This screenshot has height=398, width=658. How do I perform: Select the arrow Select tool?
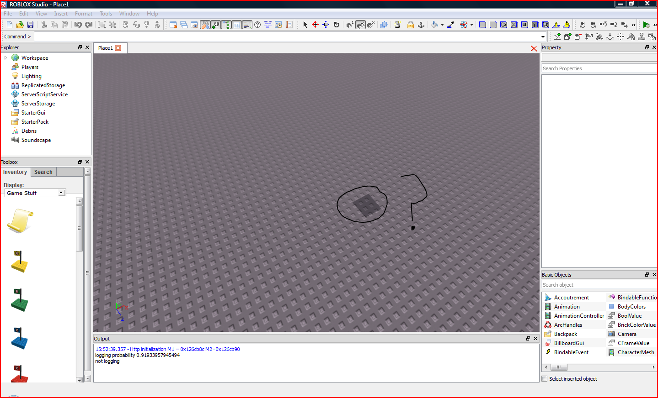[x=305, y=25]
